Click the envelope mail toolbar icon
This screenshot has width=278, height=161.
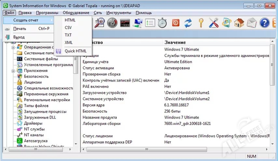pos(252,23)
